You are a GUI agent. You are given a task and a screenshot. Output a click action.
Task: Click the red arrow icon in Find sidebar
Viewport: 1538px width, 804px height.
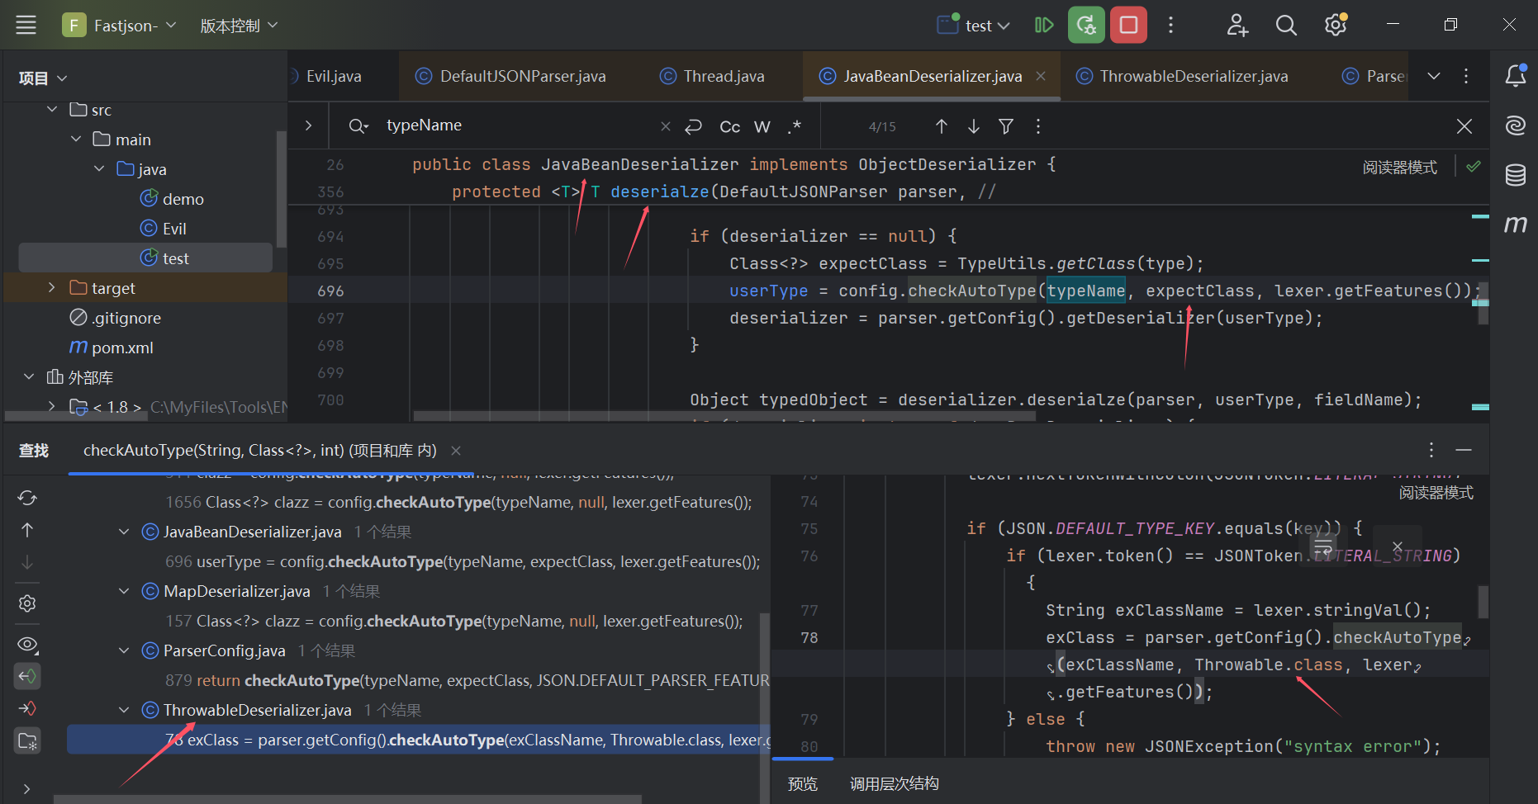(x=27, y=708)
